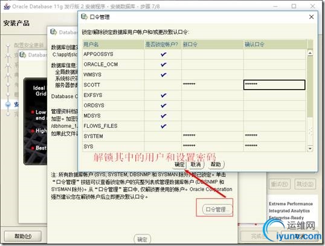Image resolution: width=325 pixels, height=246 pixels.
Task: Click the 是否锁定帐户? column header
Action: [163, 44]
